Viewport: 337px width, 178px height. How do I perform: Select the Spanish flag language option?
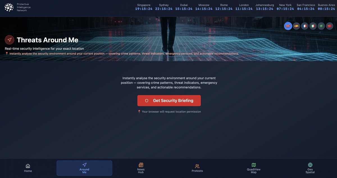pos(296,26)
